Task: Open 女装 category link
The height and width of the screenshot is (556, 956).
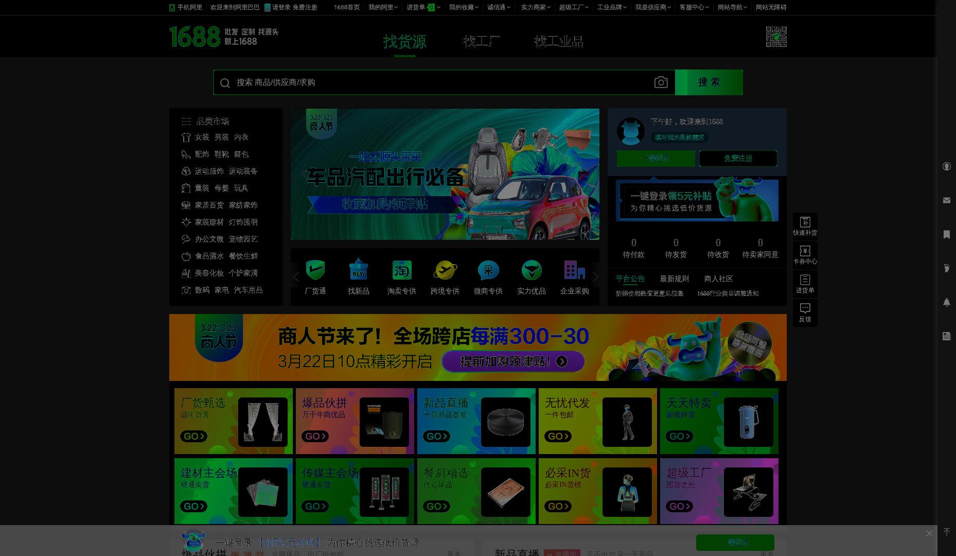Action: (202, 137)
